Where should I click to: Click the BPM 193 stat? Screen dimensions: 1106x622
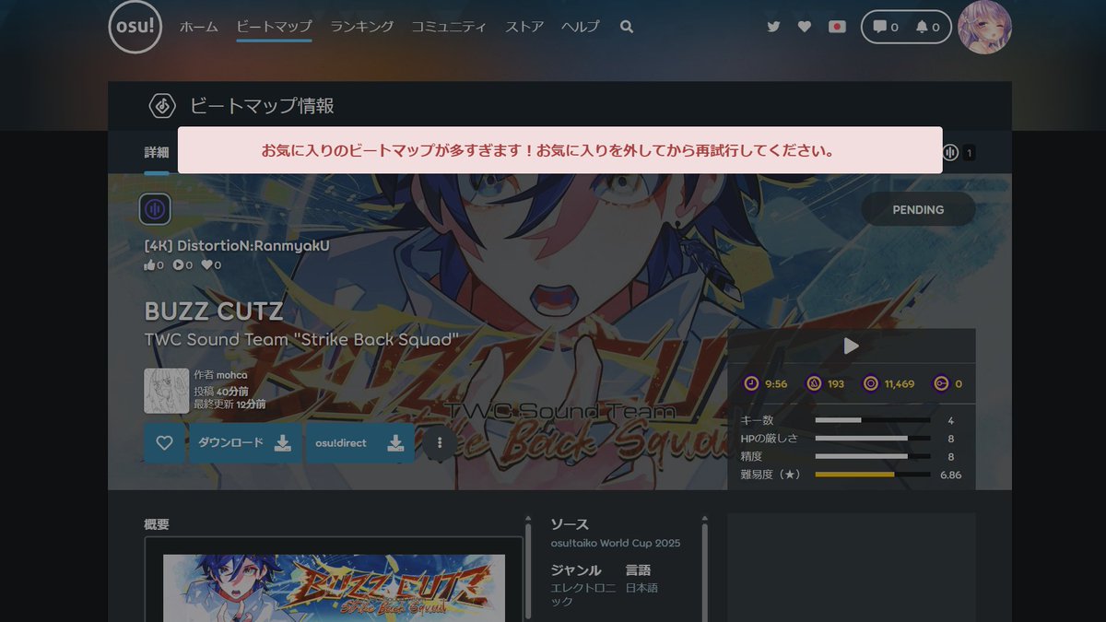(825, 383)
